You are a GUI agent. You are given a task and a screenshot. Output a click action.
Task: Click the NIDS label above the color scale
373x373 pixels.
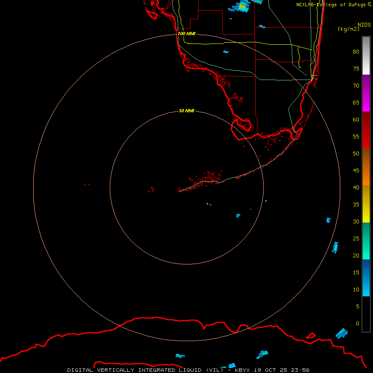pos(364,24)
